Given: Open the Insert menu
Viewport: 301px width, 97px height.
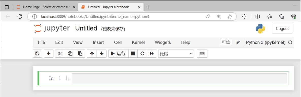Looking at the screenshot, I should tap(98, 42).
